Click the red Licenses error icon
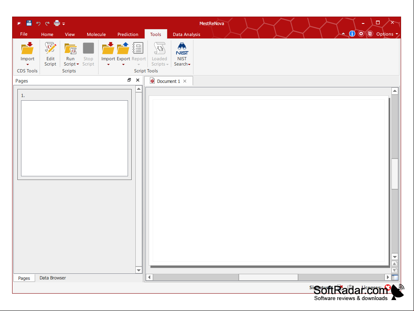 (388, 287)
